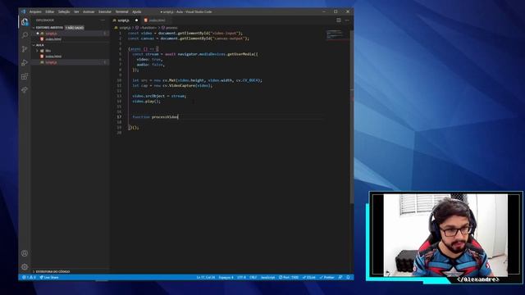Click the 'video.srcObject = stream;' line
525x295 pixels.
(x=159, y=96)
